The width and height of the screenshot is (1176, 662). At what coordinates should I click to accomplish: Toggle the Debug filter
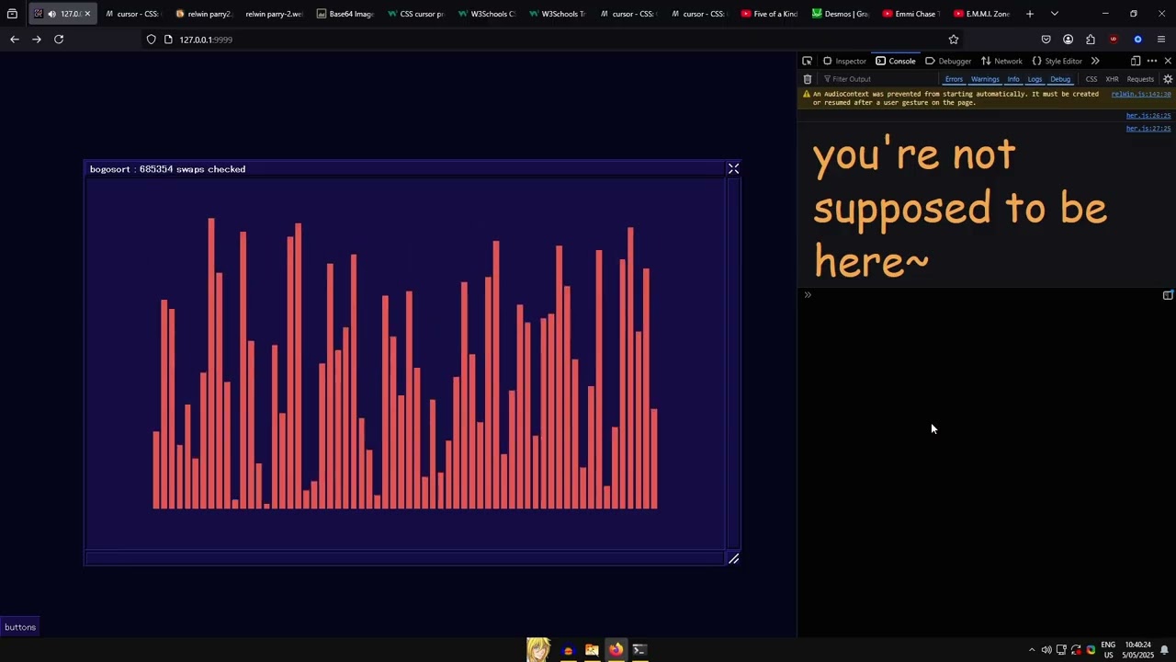click(1060, 79)
